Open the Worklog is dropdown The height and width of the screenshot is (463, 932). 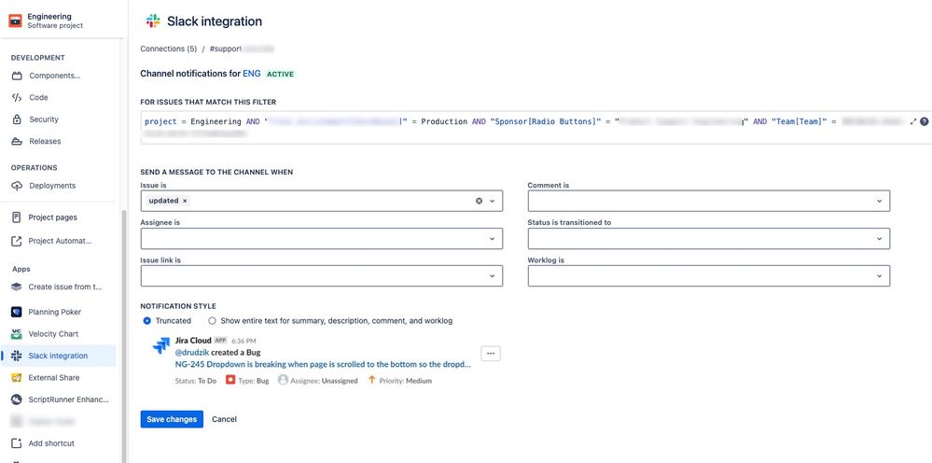(x=708, y=275)
